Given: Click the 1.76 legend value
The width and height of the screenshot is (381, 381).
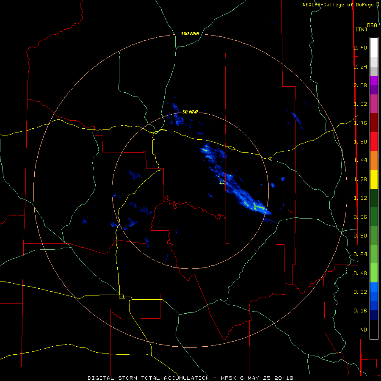Looking at the screenshot, I should [360, 123].
